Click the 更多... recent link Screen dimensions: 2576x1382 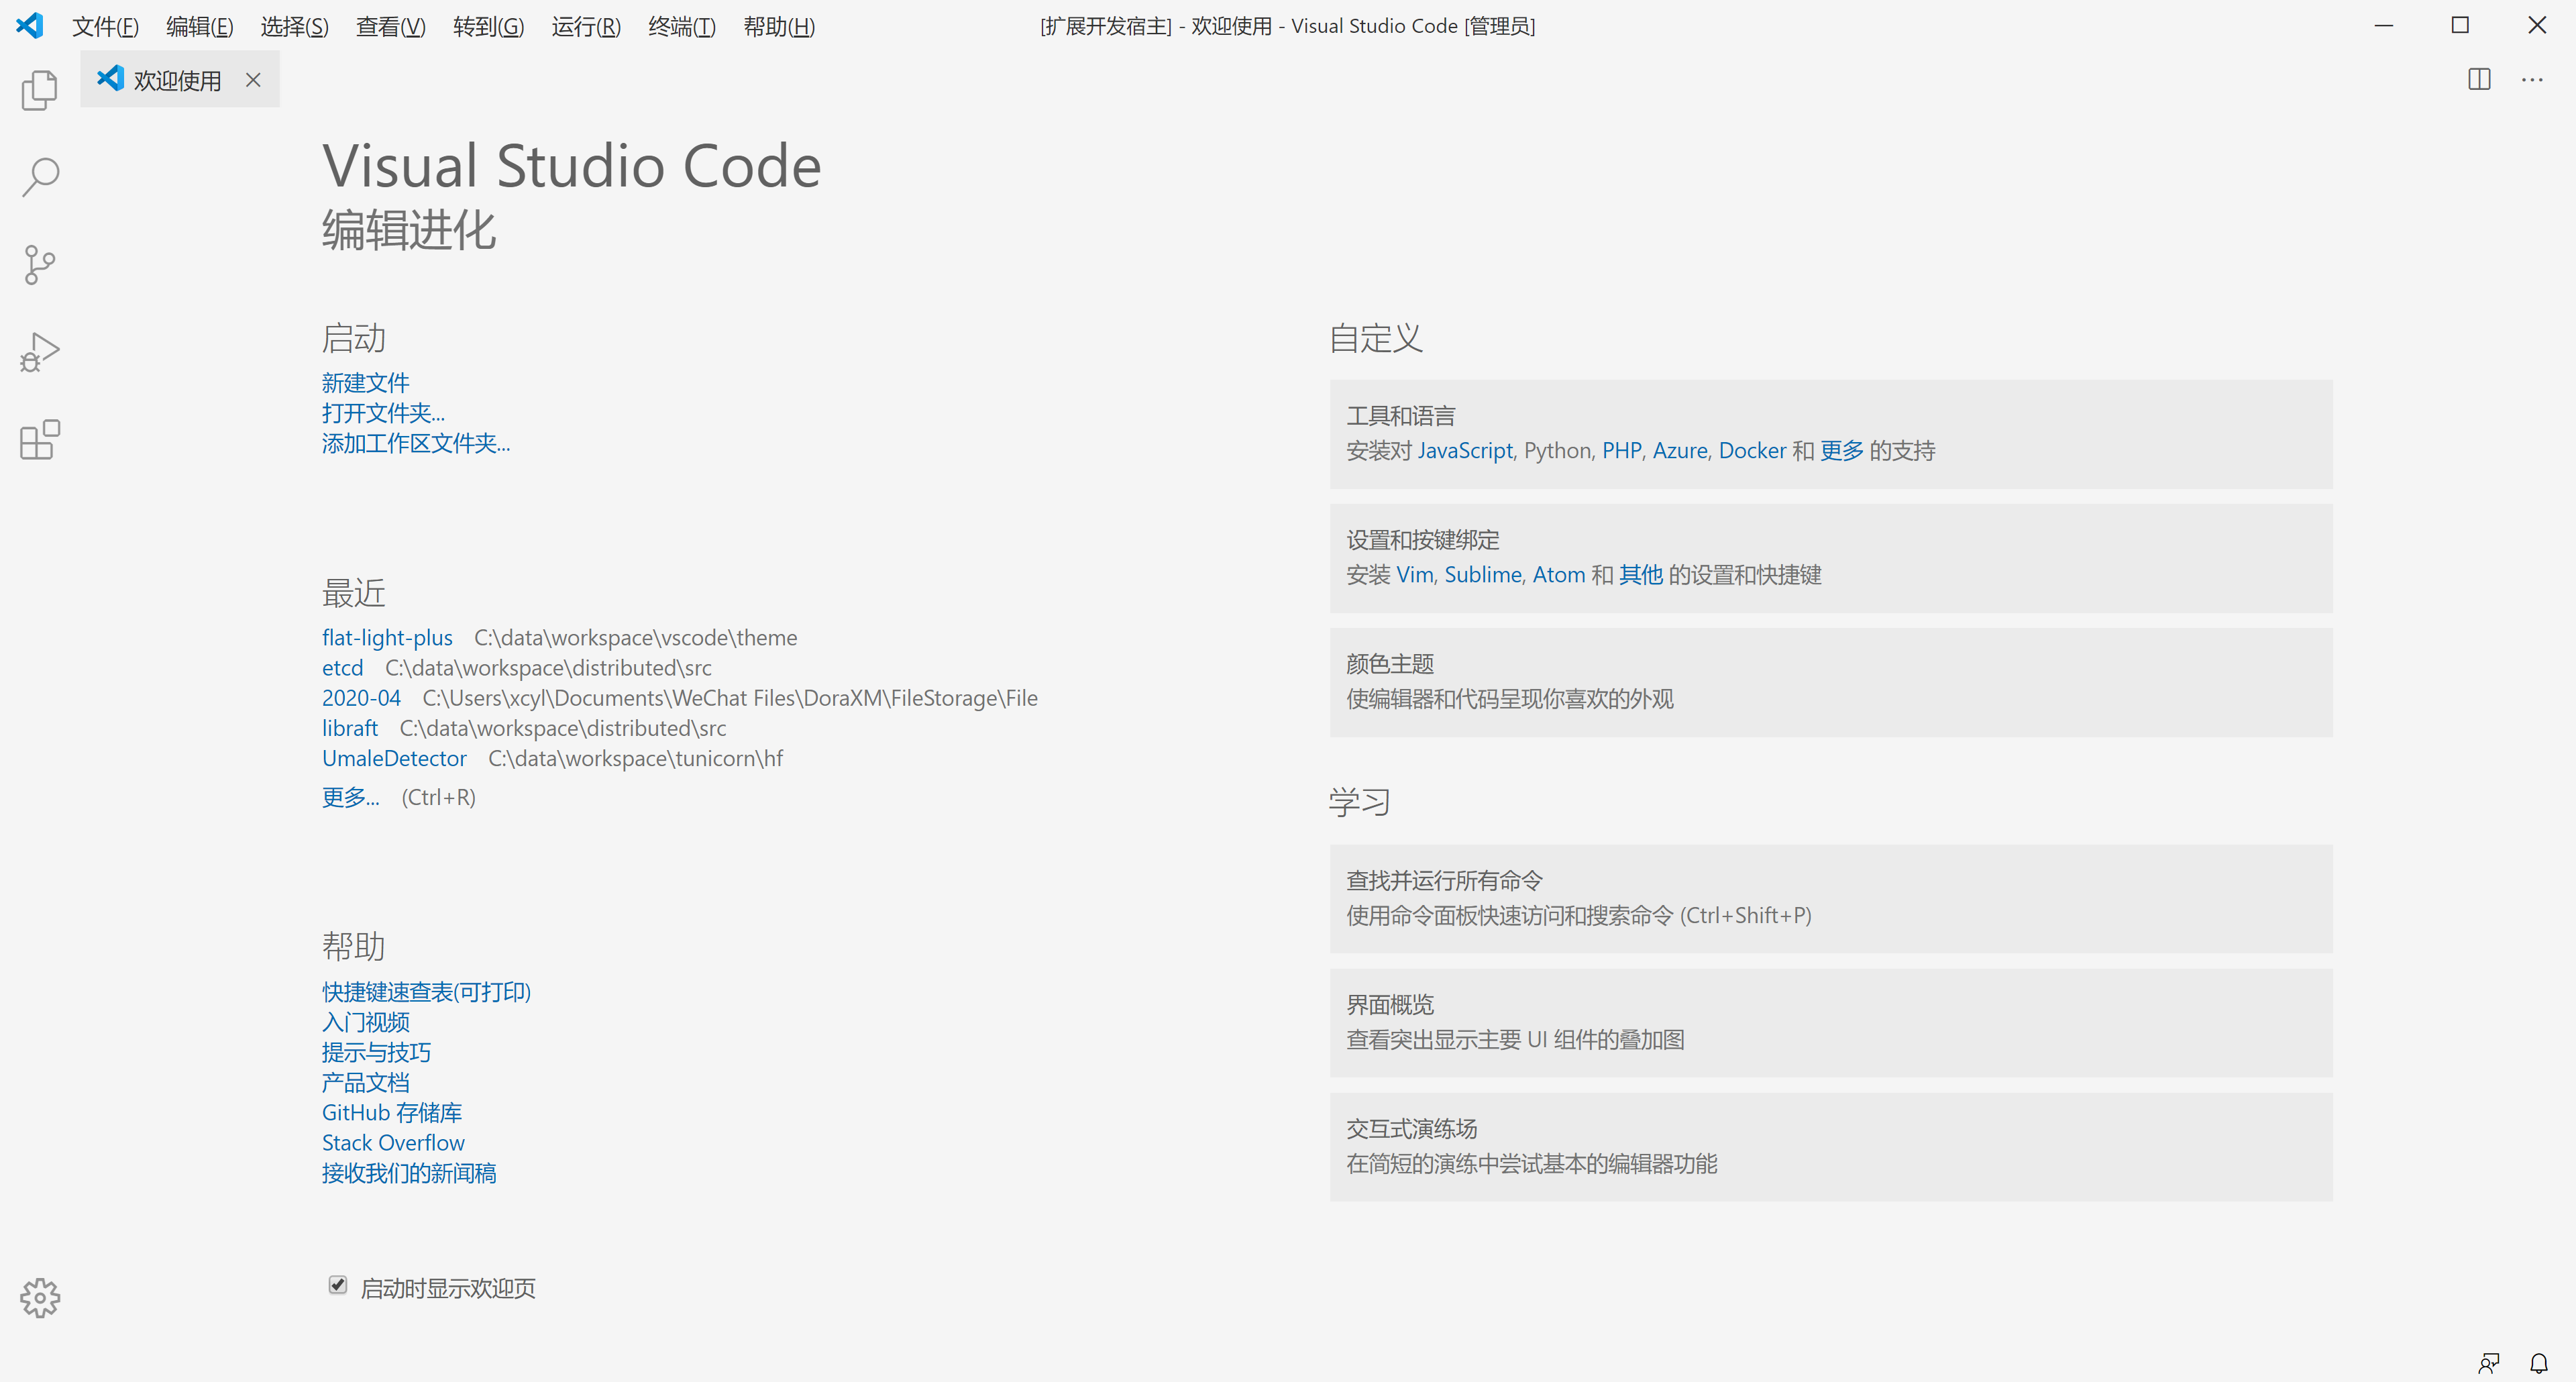350,797
